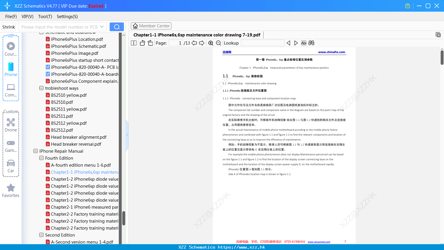The height and width of the screenshot is (250, 444).
Task: Collapse the Fourth Edition folder
Action: 41,158
